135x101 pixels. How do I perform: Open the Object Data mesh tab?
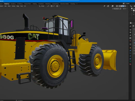coord(130,61)
